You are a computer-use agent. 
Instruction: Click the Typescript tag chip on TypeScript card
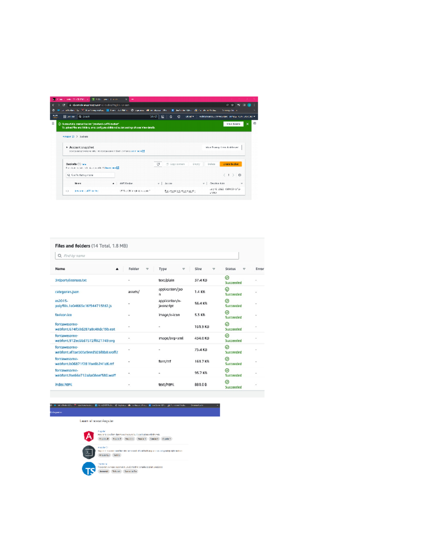[116, 471]
